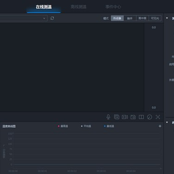Select 可见光 mode button

(155, 18)
